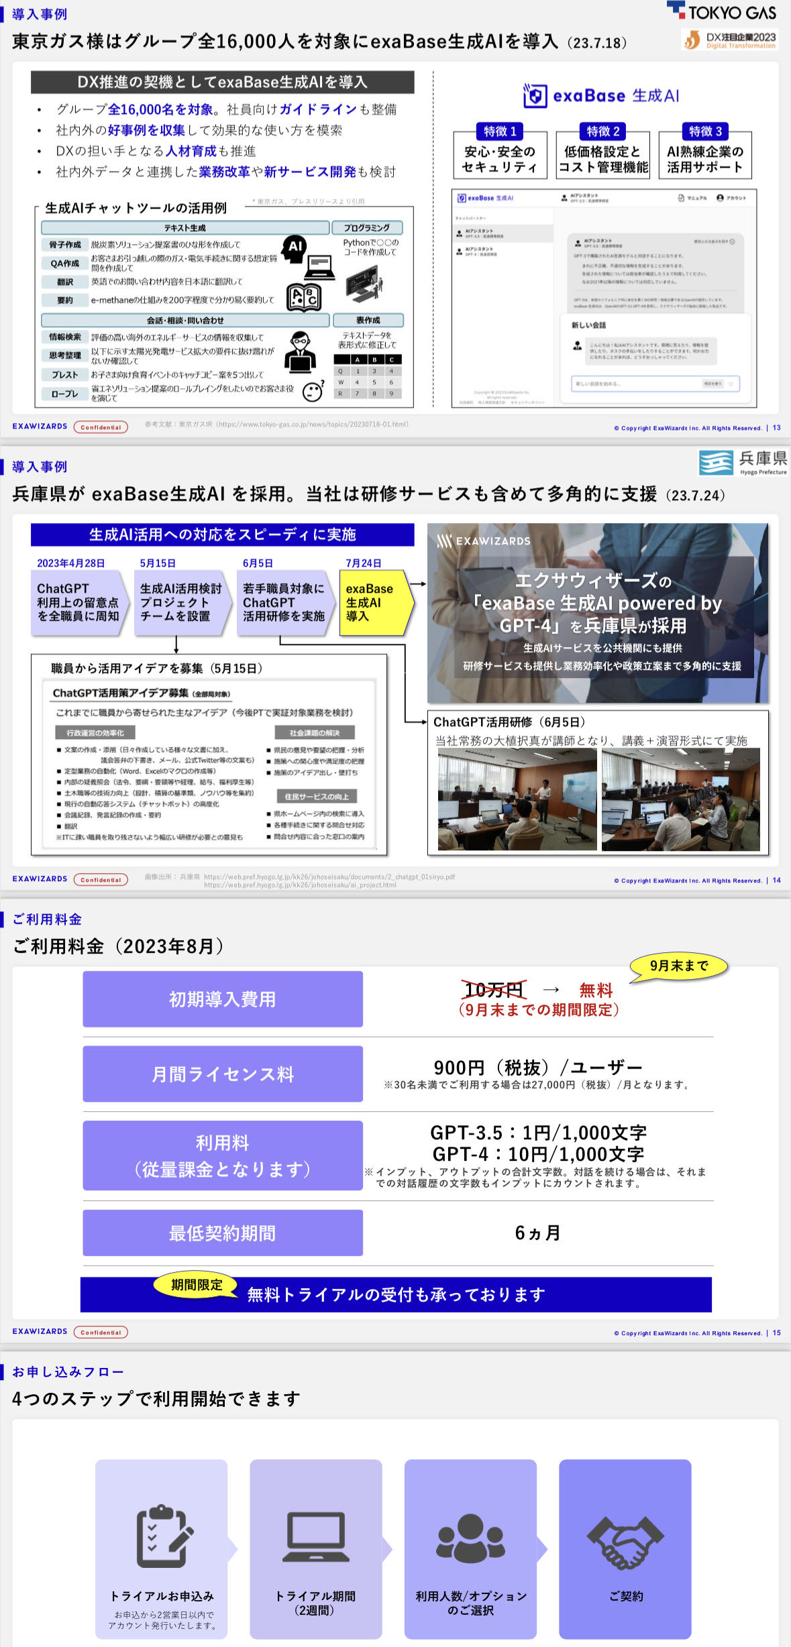
Task: Click the 兵庫県 Hyogo Prefecture logo
Action: click(x=743, y=462)
